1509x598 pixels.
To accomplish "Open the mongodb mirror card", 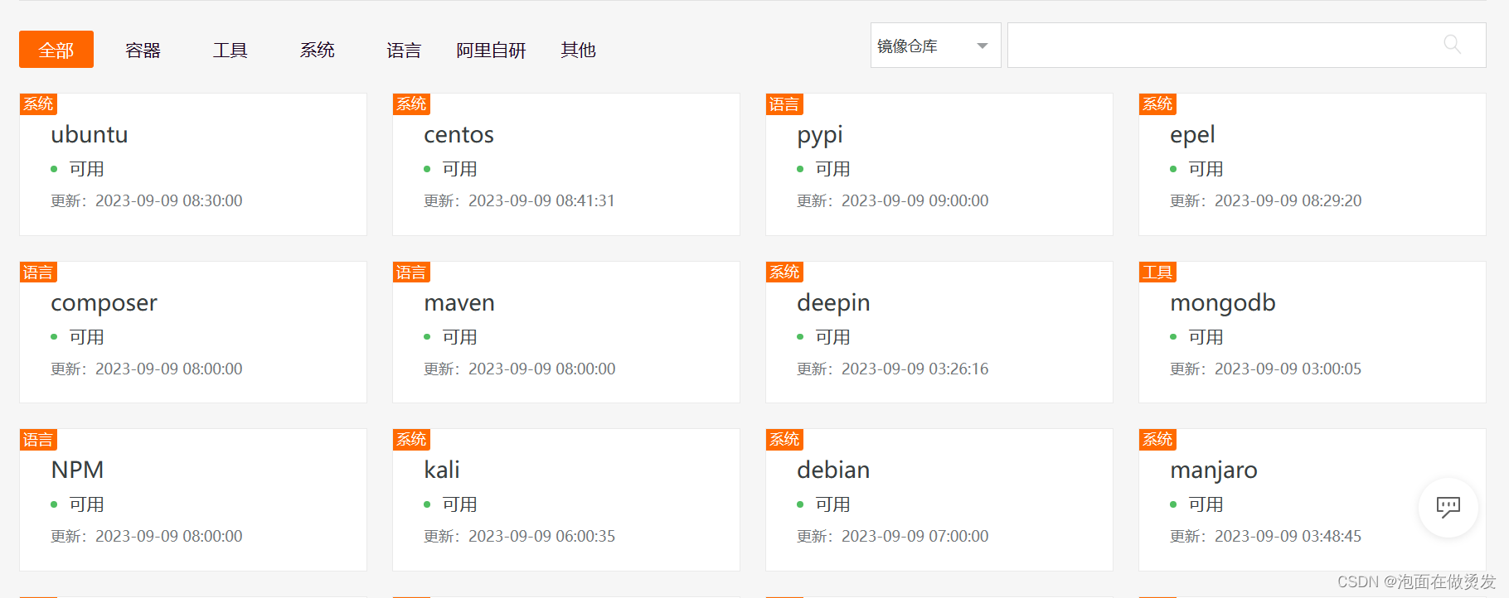I will click(1312, 332).
